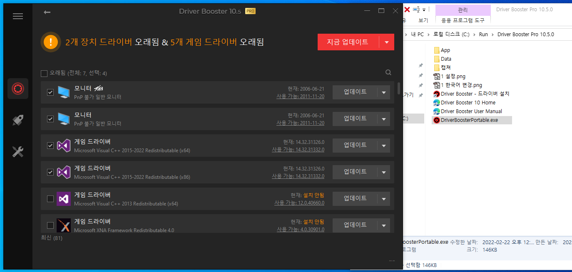Click the 'Driver Booster - 드라이버 설치' shortcut icon

pyautogui.click(x=437, y=94)
